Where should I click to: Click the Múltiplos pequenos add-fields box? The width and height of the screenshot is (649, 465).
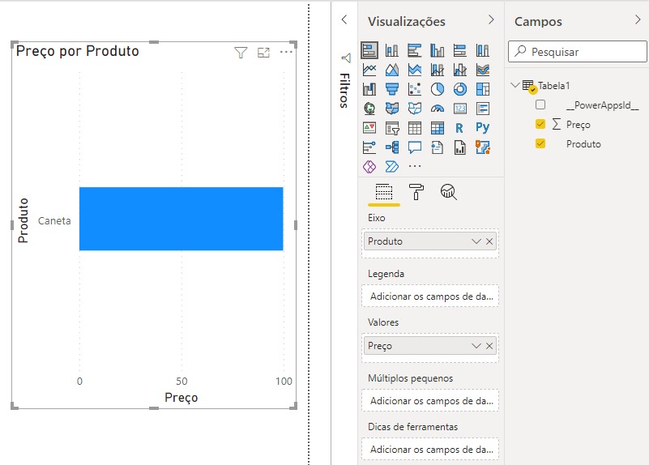click(x=430, y=400)
